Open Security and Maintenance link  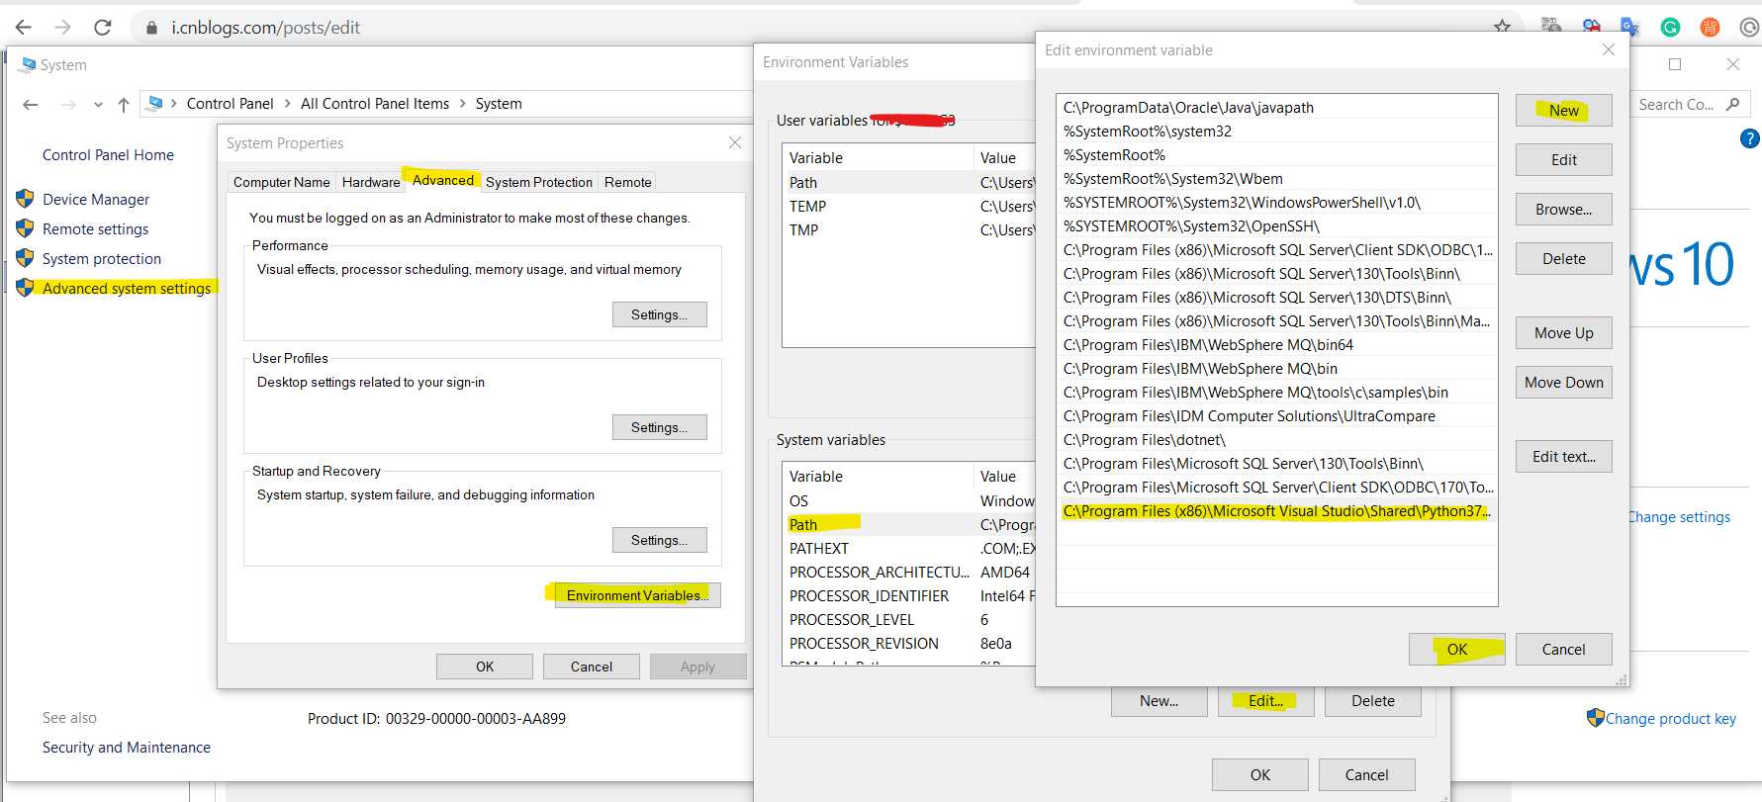click(127, 748)
